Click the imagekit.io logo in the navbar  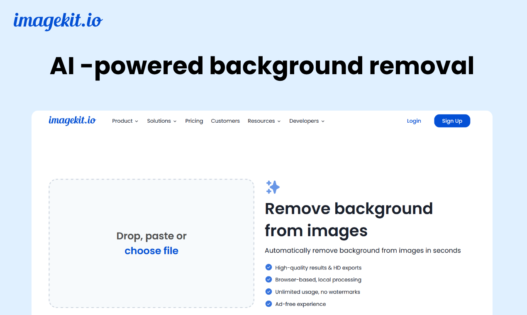tap(72, 121)
